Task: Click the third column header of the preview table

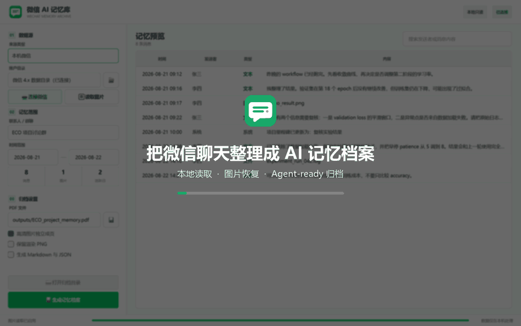Action: coord(247,59)
